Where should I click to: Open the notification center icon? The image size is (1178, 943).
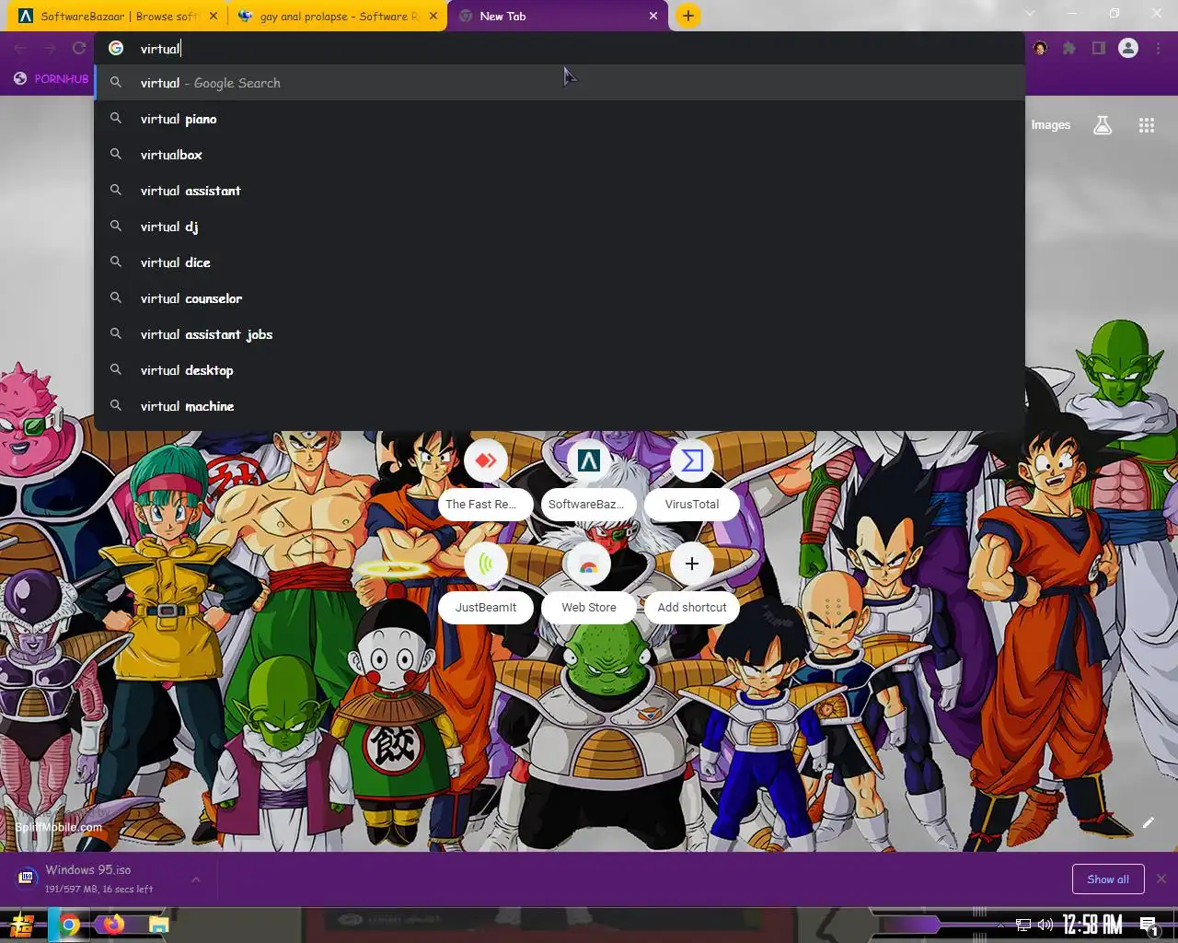pyautogui.click(x=1149, y=925)
